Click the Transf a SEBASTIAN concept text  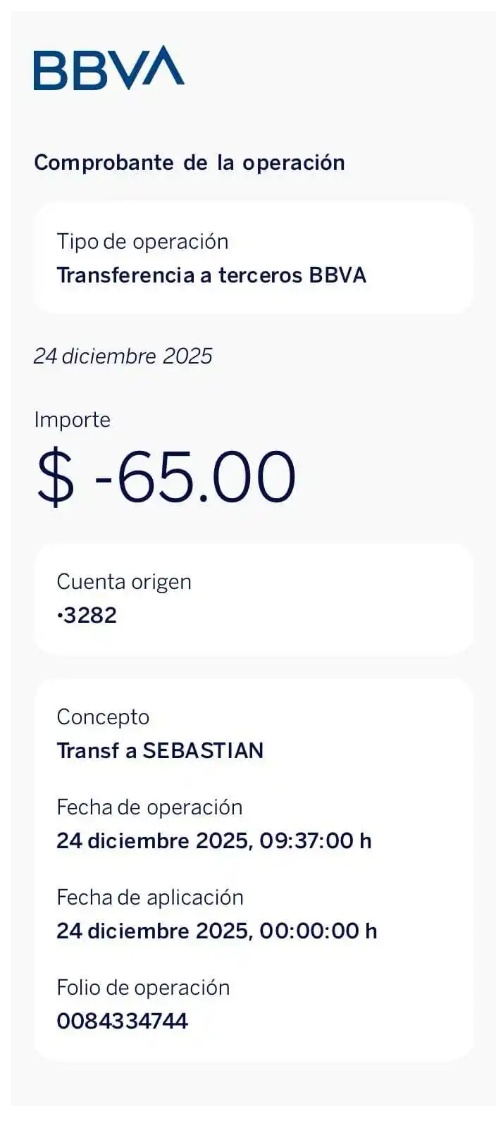point(160,751)
